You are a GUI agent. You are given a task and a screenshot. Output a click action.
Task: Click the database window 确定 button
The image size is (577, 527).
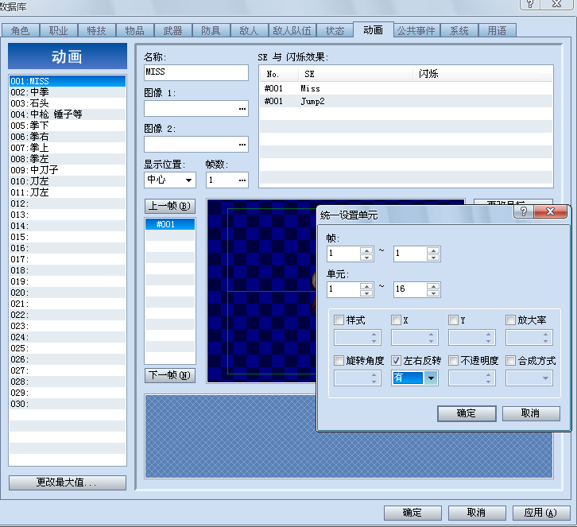pyautogui.click(x=412, y=513)
